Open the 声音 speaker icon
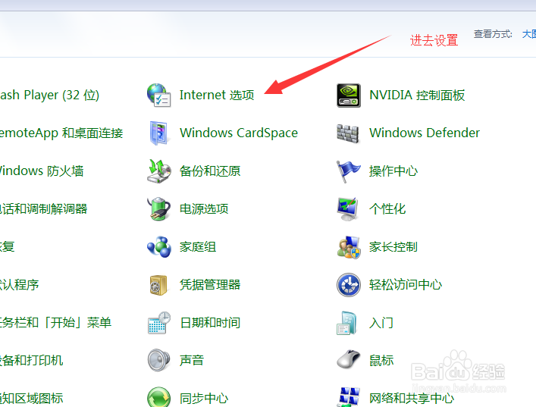Image resolution: width=536 pixels, height=407 pixels. click(158, 360)
